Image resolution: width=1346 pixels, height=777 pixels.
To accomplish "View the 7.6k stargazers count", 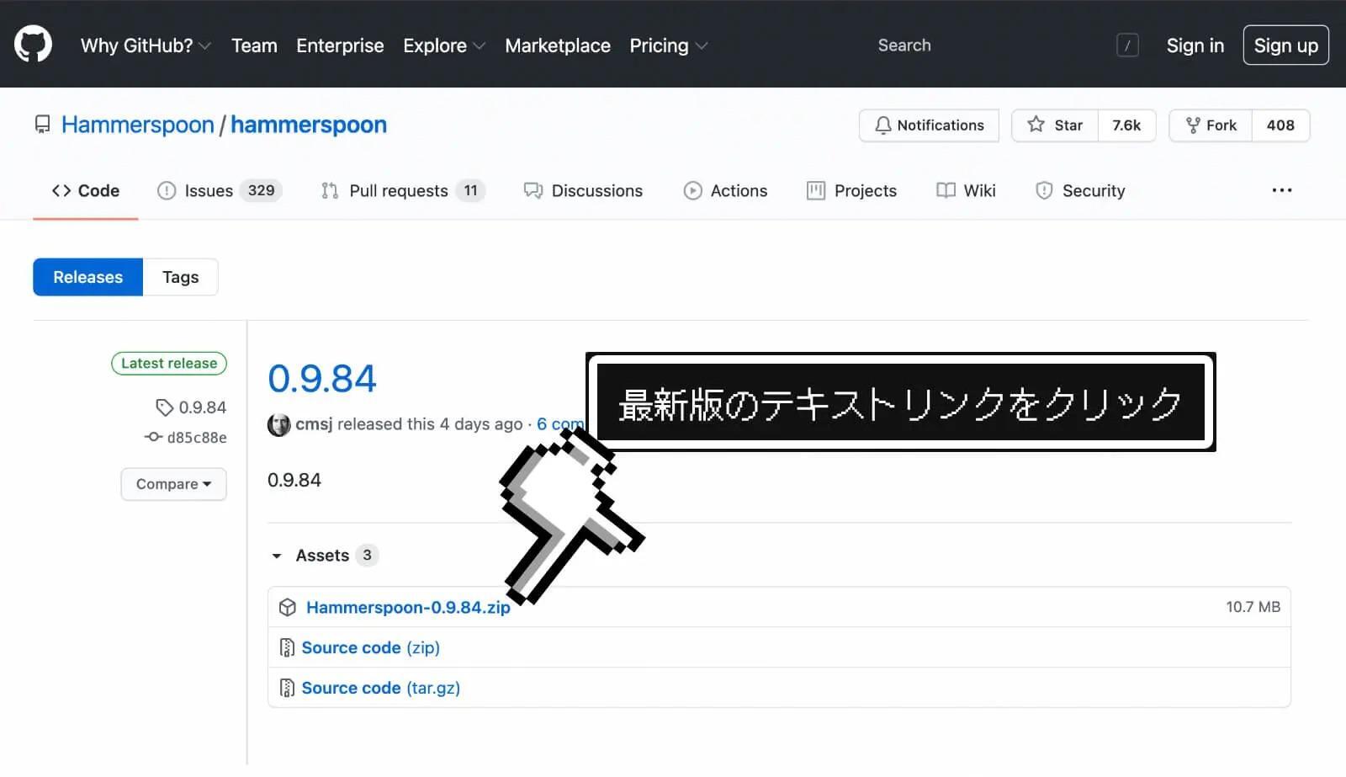I will pyautogui.click(x=1126, y=125).
